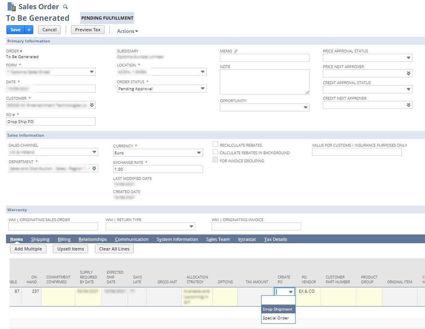Select Drop Shipment from Create PO list
This screenshot has width=425, height=329.
[278, 309]
